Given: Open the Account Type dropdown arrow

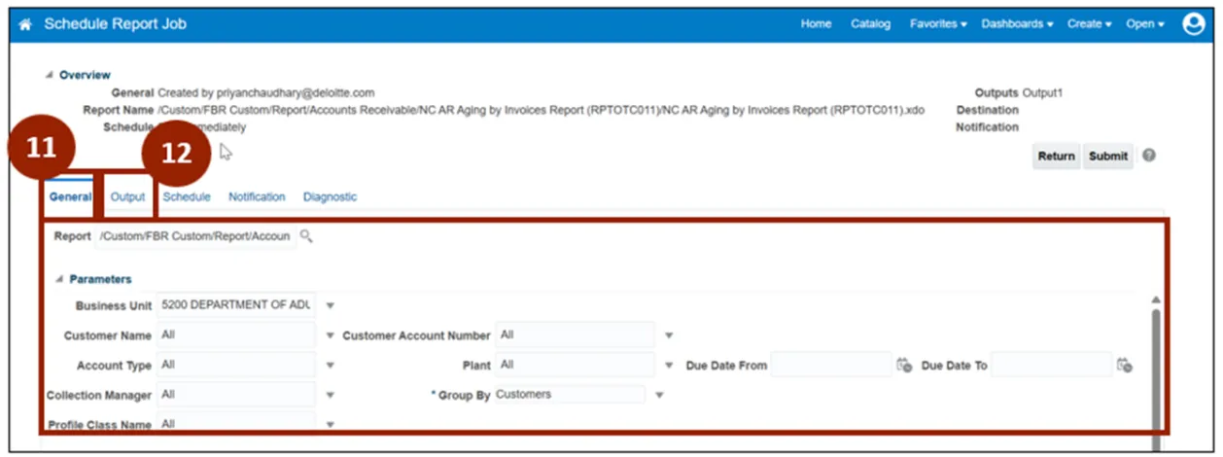Looking at the screenshot, I should tap(331, 366).
